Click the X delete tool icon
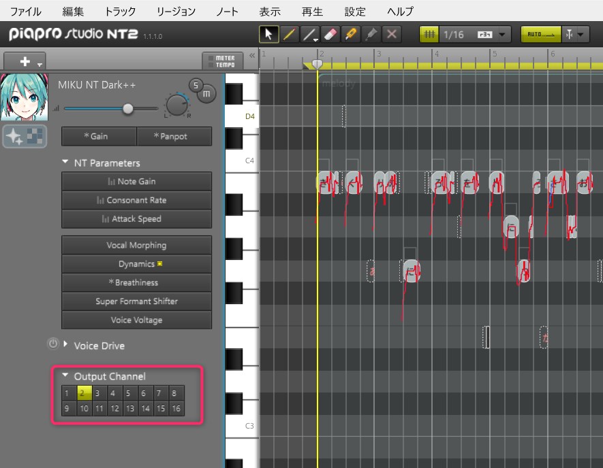This screenshot has width=603, height=468. pyautogui.click(x=392, y=34)
